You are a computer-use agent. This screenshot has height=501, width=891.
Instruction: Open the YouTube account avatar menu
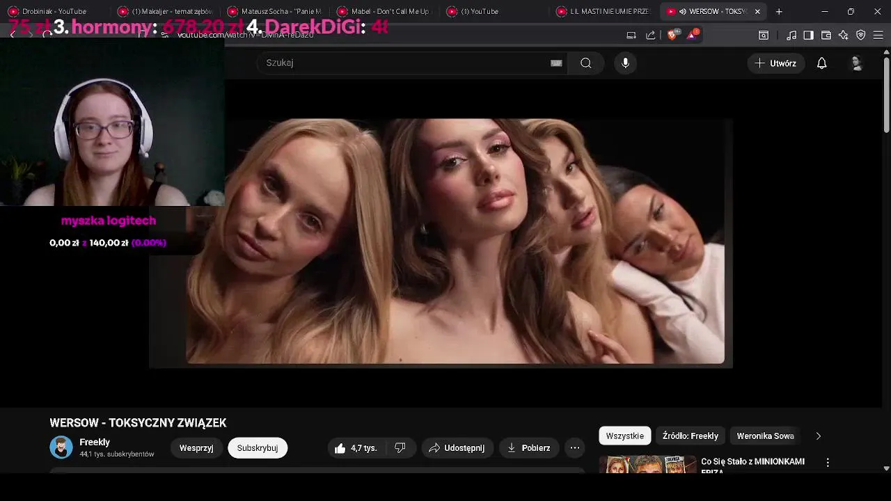[x=857, y=63]
